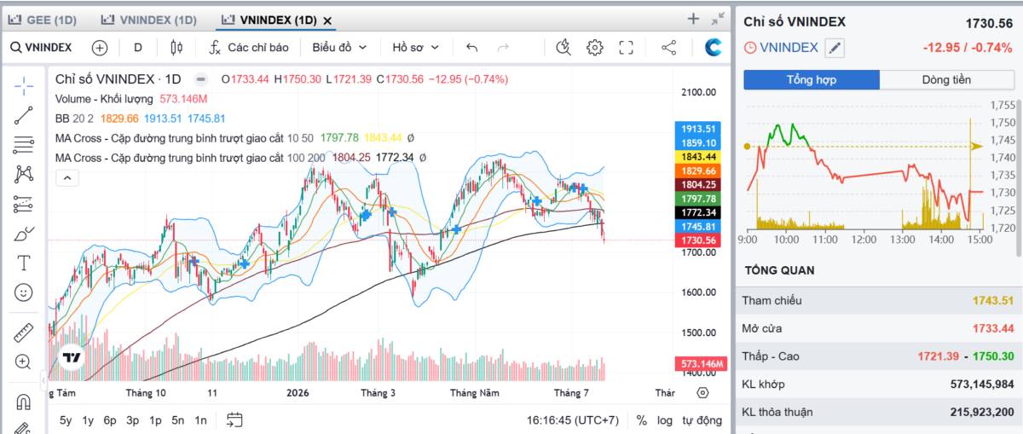Toggle log scale mode
The width and height of the screenshot is (1023, 434).
click(665, 420)
